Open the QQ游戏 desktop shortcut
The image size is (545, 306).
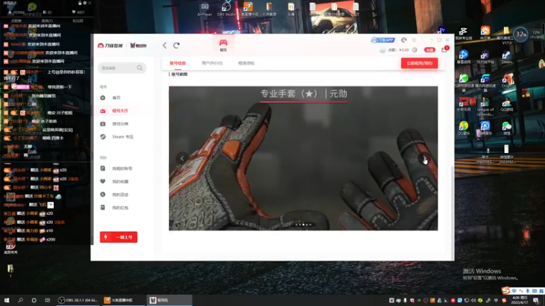pos(507,105)
